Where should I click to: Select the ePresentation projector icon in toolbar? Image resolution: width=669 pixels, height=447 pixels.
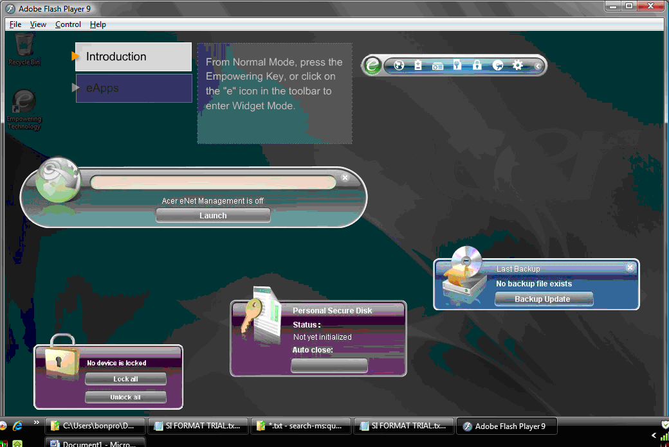coord(438,66)
